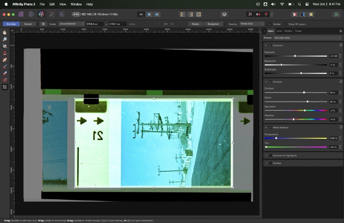Viewport: 344px width, 223px height.
Task: Switch to the Export persona
Action: [62, 14]
